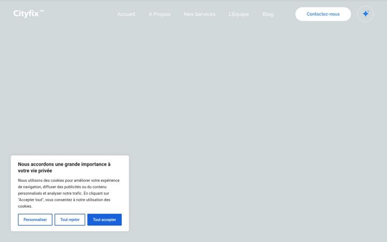Choose Personnaliser in cookie banner

[x=35, y=219]
